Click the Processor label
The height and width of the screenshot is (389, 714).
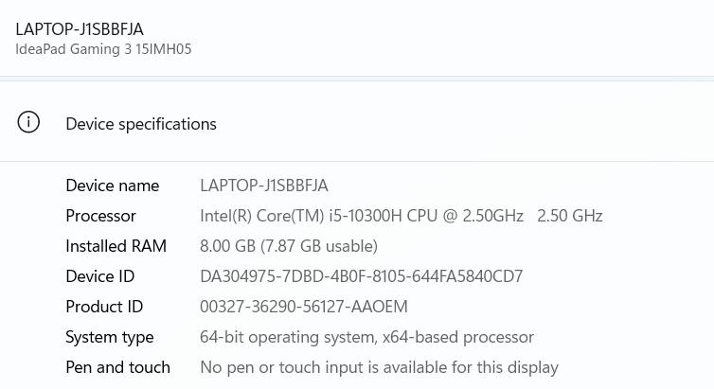tap(100, 216)
